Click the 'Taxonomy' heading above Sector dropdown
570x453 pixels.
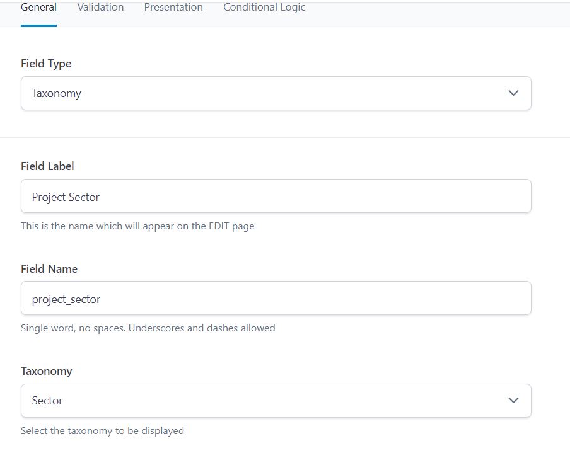46,371
